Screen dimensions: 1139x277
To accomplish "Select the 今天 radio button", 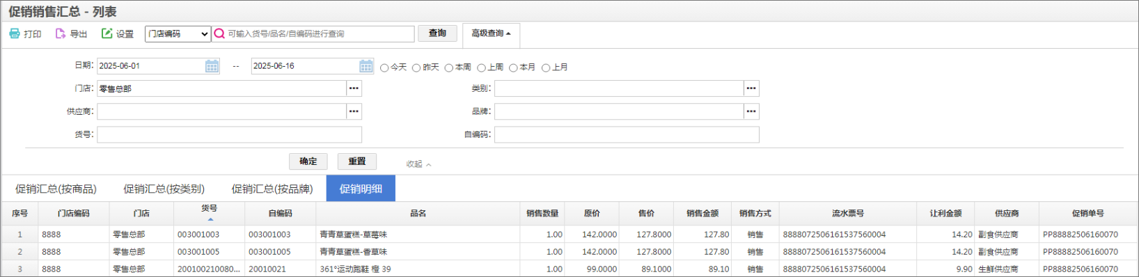I will (384, 68).
